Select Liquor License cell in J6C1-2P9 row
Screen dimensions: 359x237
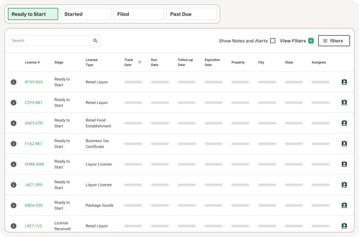point(99,185)
